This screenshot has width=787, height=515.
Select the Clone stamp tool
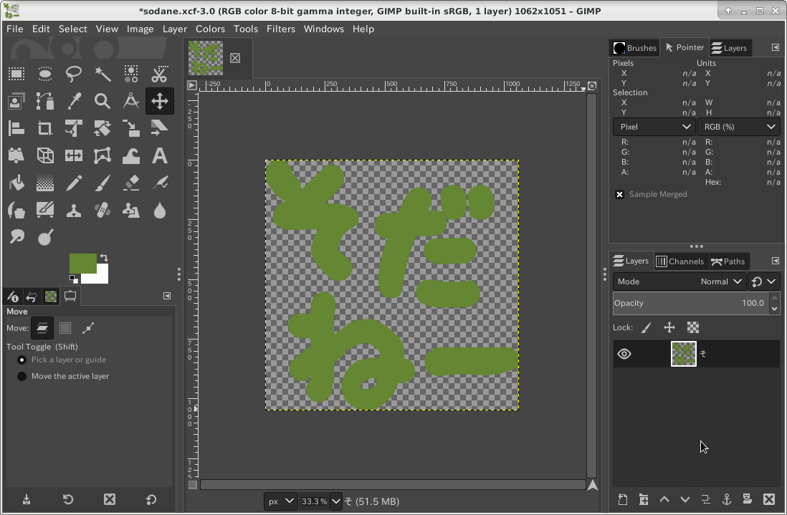(74, 210)
